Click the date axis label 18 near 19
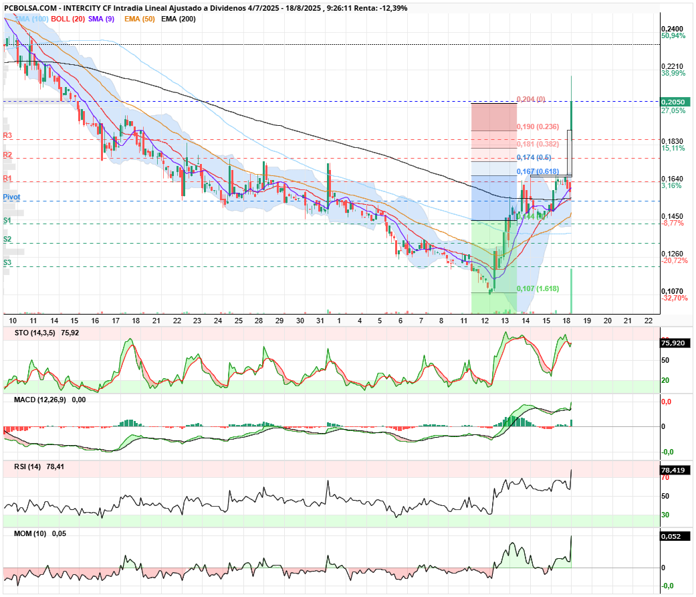Image resolution: width=696 pixels, height=597 pixels. click(566, 321)
